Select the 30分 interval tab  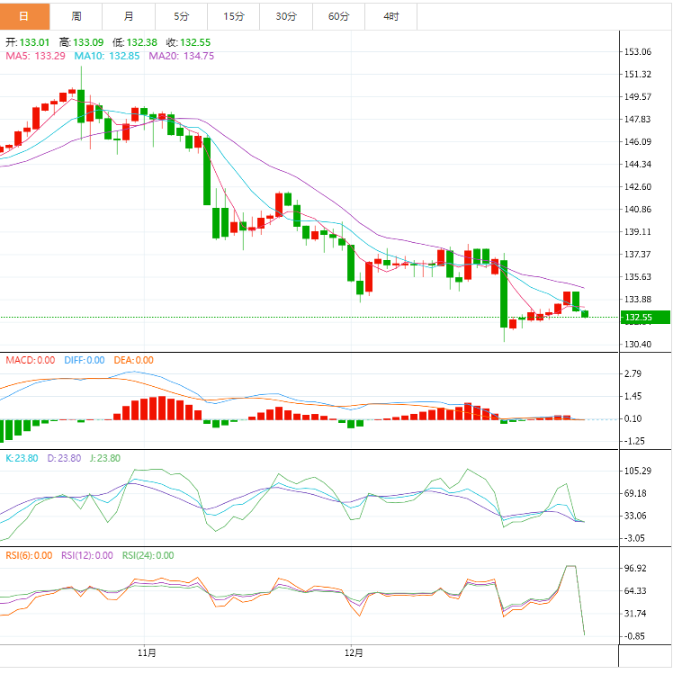click(285, 16)
